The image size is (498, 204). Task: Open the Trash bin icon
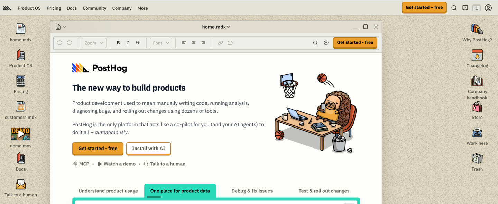click(x=477, y=159)
